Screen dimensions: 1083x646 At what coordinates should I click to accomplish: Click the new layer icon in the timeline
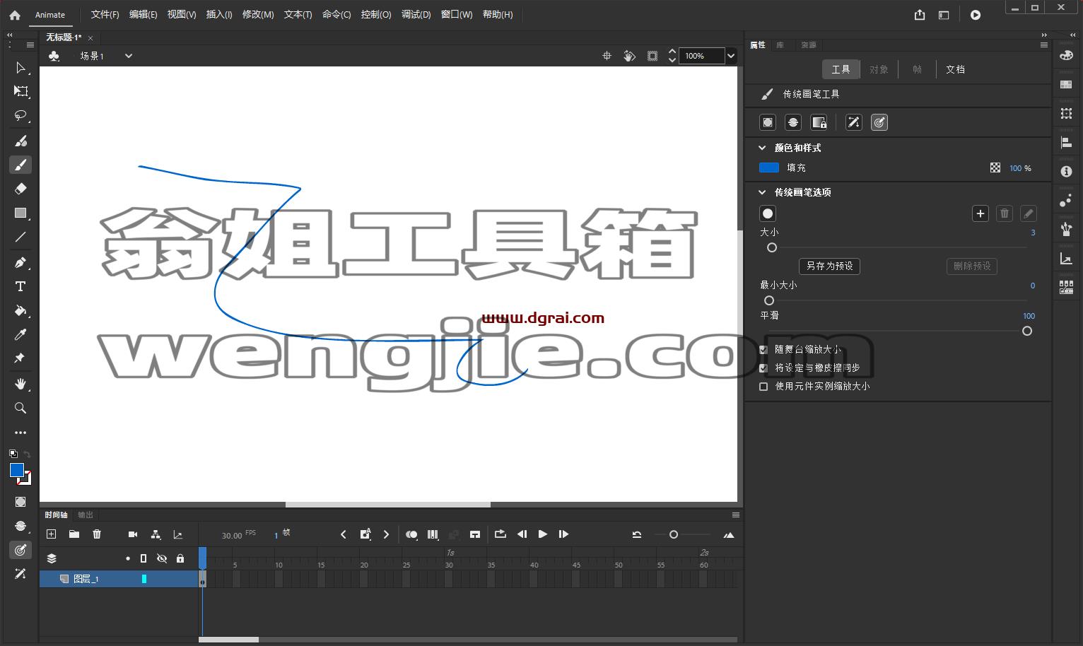pos(51,534)
